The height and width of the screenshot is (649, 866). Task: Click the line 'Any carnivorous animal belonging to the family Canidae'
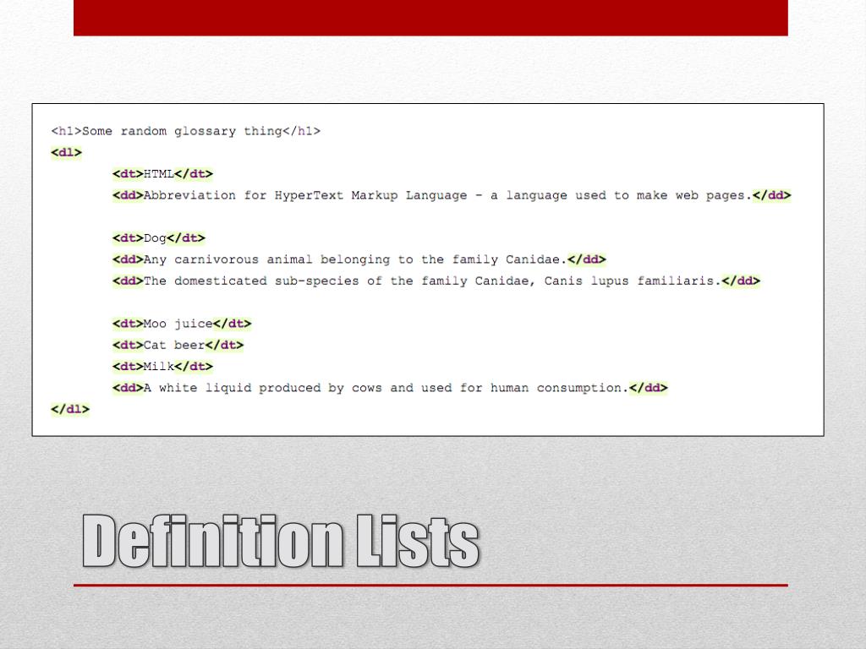point(359,259)
